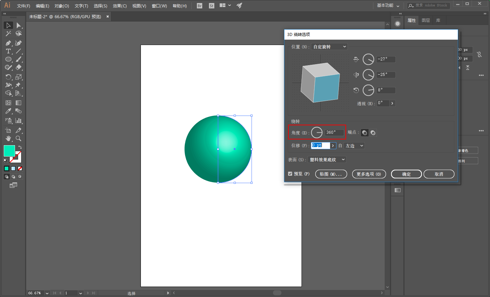Open Adobe Bridge via the Br icon

(199, 6)
